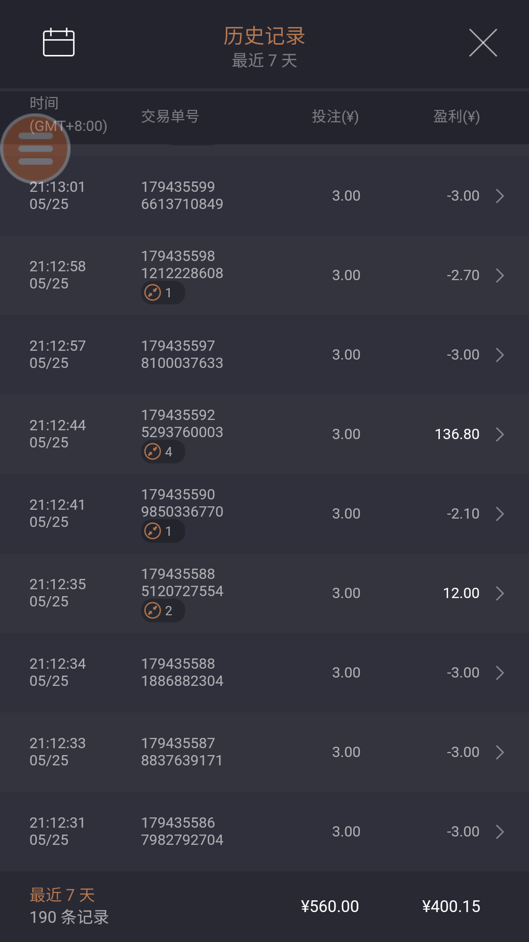Image resolution: width=529 pixels, height=942 pixels.
Task: Close the history records screen
Action: click(483, 43)
